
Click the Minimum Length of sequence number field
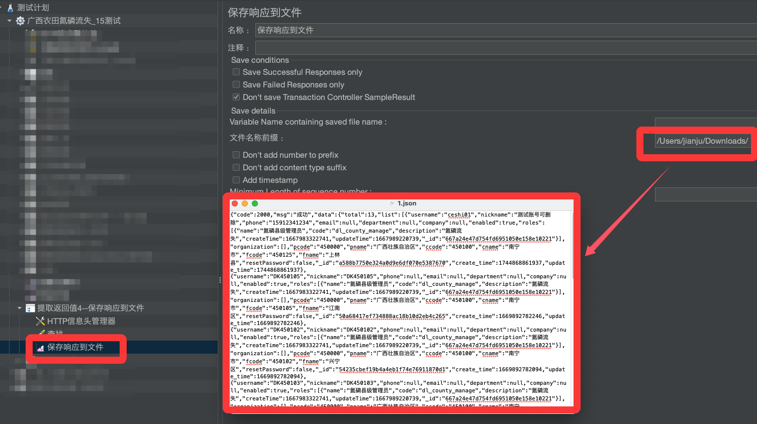[706, 194]
